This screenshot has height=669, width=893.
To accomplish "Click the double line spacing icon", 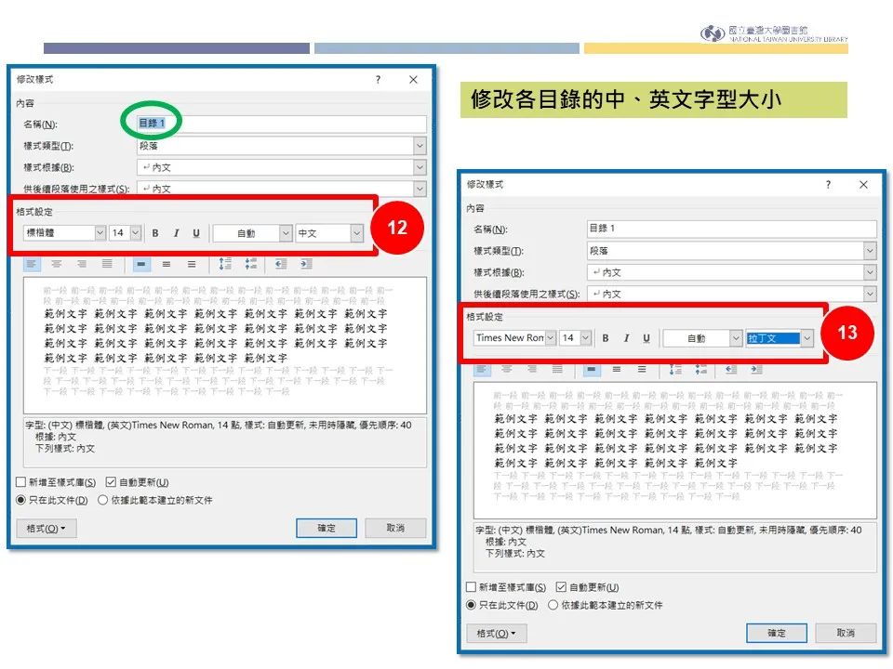I will pos(191,265).
